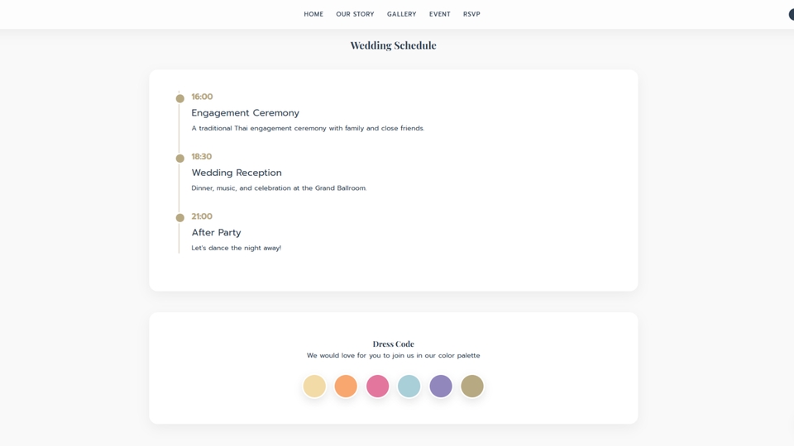Select the purple dress code swatch

click(441, 386)
